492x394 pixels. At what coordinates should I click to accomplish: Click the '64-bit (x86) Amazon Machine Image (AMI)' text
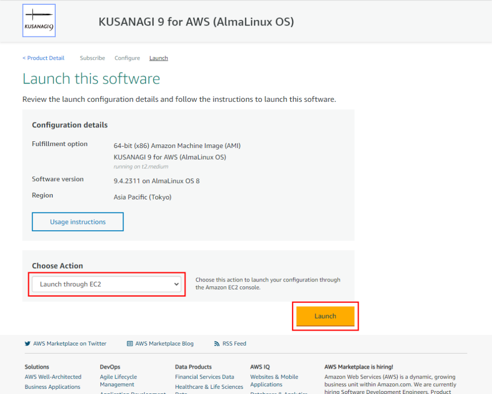(177, 146)
